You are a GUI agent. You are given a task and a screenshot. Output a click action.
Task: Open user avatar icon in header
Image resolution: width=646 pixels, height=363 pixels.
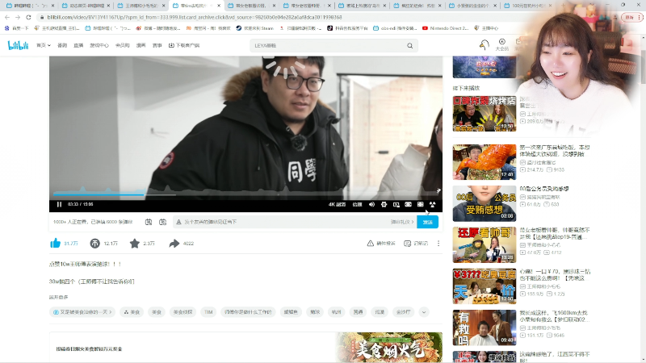[x=484, y=44]
